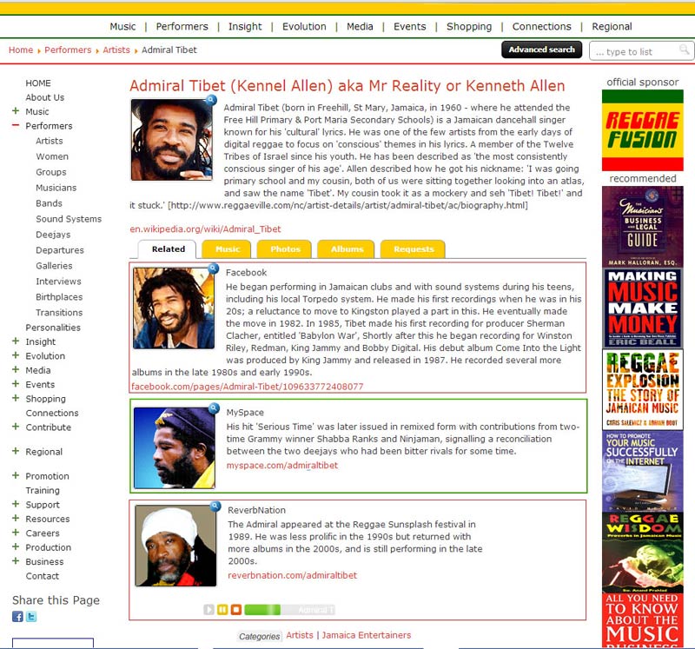695x649 pixels.
Task: Go to Home via breadcrumb
Action: point(21,50)
